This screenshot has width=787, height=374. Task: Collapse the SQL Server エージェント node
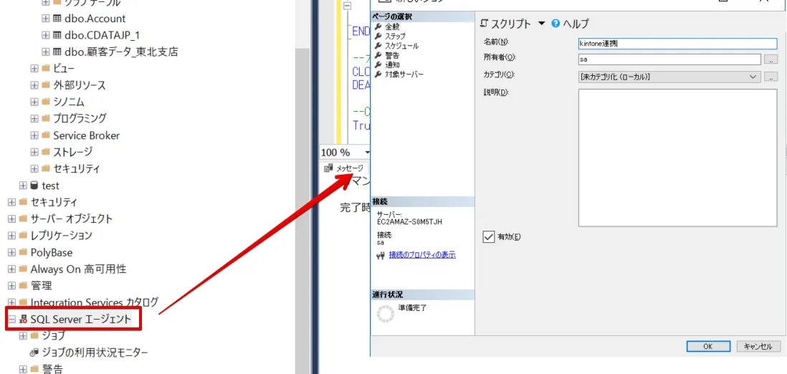pyautogui.click(x=12, y=320)
